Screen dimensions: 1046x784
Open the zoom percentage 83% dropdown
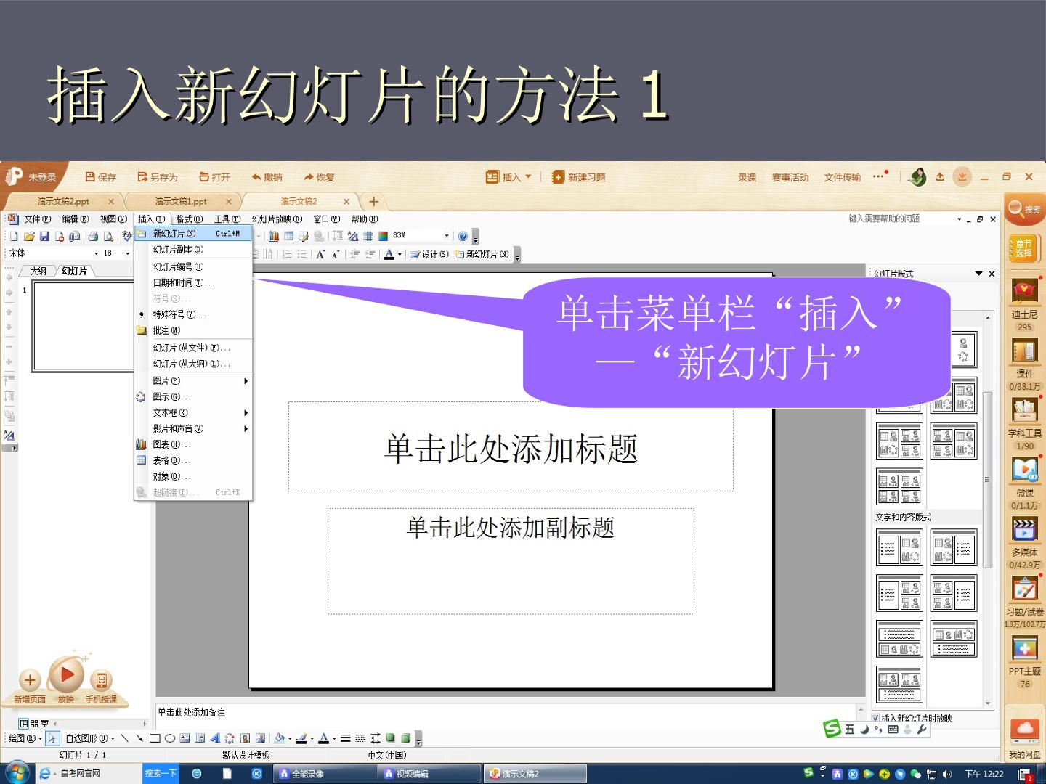click(x=447, y=236)
